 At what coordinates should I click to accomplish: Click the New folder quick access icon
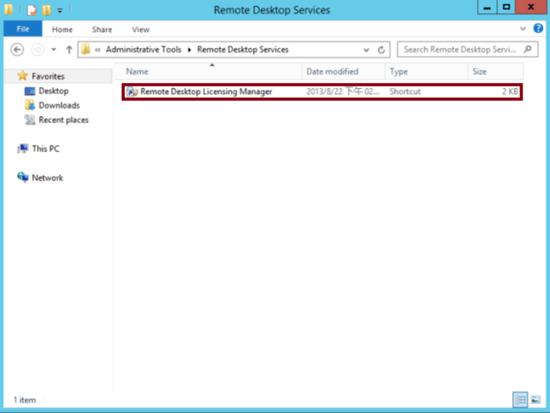click(x=46, y=10)
